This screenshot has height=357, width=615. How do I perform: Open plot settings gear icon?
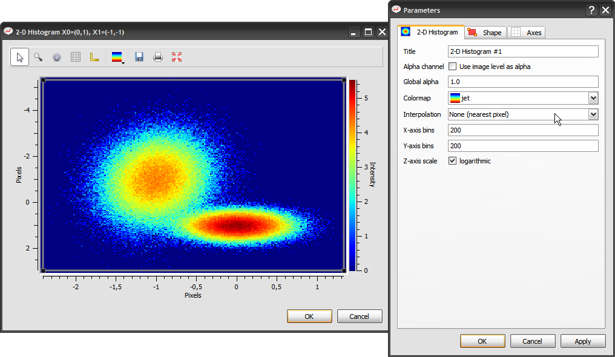click(x=57, y=57)
